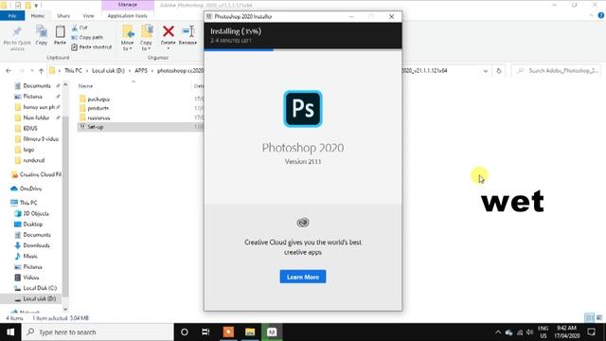Click the Pin to Quick access icon

point(17,31)
